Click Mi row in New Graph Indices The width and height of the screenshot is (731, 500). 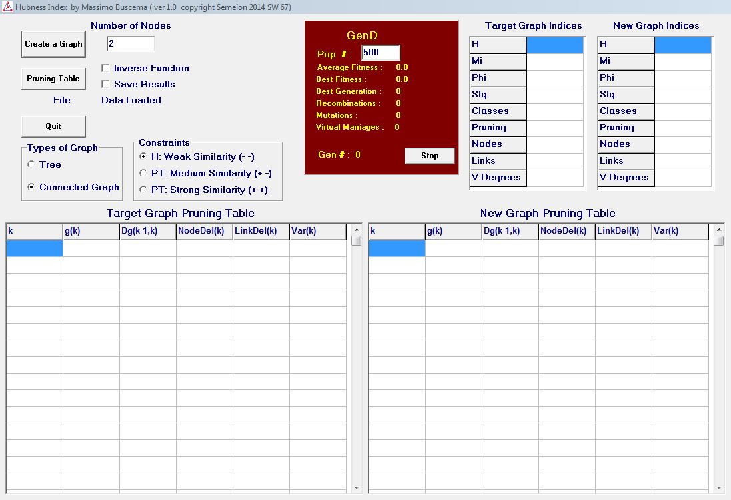coord(655,61)
